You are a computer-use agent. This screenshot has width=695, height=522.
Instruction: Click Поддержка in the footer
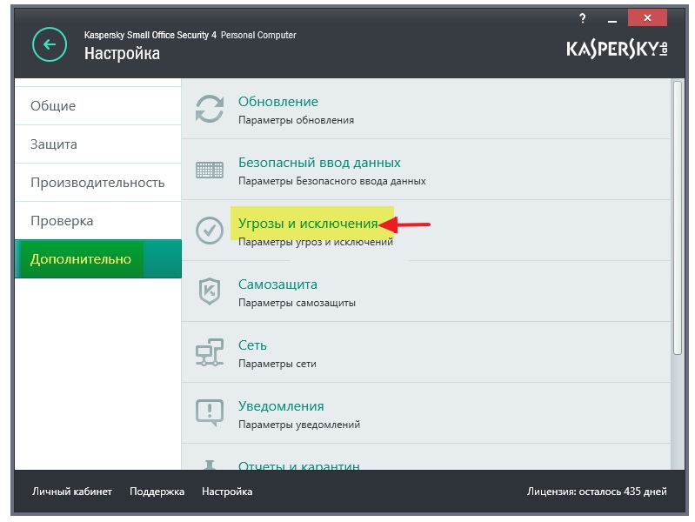point(157,492)
